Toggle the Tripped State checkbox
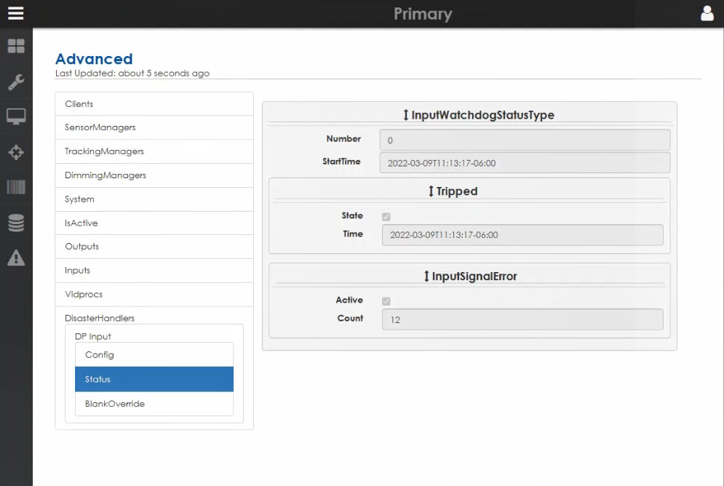The width and height of the screenshot is (724, 486). point(386,217)
